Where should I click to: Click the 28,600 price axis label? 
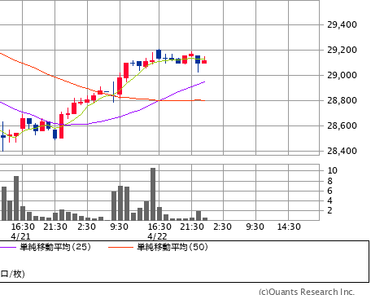(x=342, y=125)
